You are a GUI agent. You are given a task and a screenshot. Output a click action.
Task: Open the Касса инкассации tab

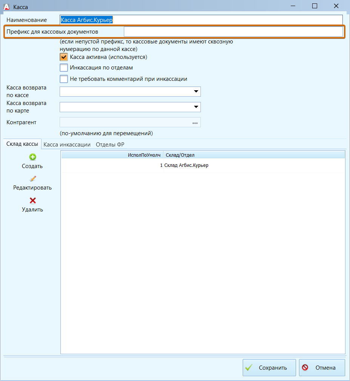point(67,145)
